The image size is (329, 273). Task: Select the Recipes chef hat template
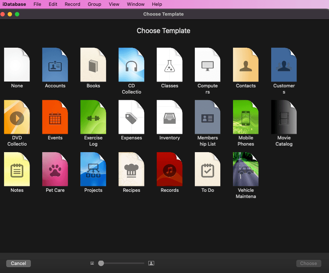pyautogui.click(x=131, y=169)
